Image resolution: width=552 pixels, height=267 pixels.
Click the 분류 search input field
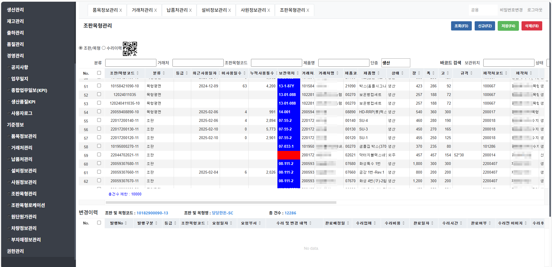coord(131,63)
